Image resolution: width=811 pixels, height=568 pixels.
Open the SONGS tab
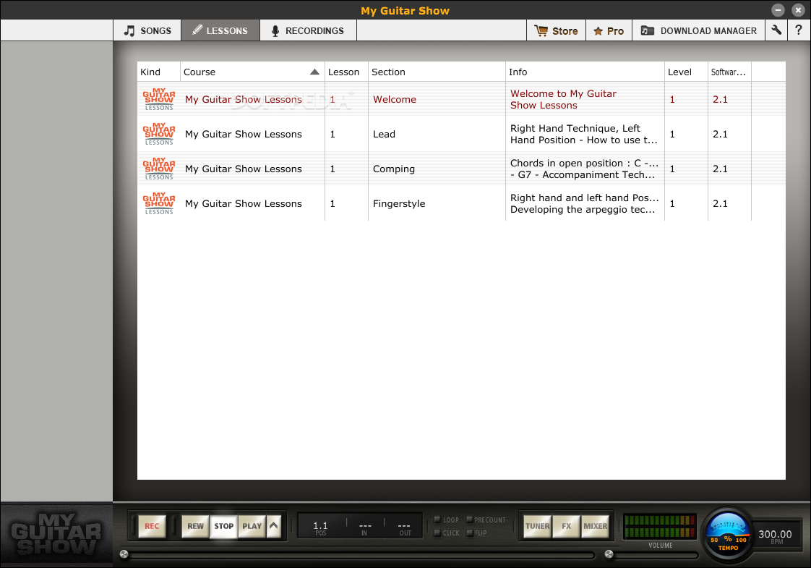pos(147,30)
